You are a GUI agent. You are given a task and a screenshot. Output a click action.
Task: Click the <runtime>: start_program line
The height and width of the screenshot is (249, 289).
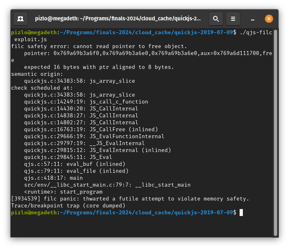(x=63, y=192)
